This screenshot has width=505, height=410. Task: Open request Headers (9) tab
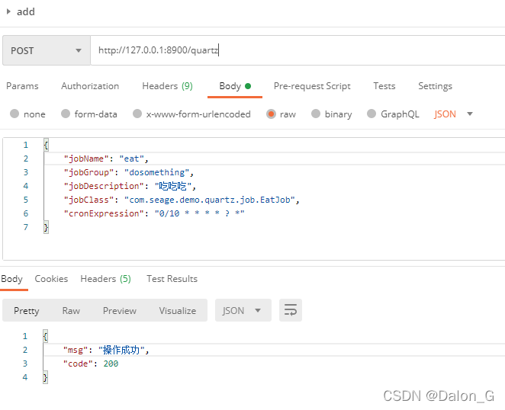[168, 86]
